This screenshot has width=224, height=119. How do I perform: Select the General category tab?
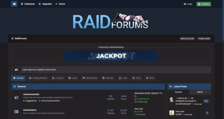click(18, 78)
